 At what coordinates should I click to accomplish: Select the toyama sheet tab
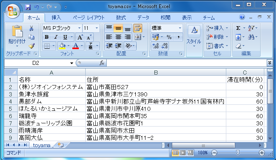coord(42,145)
